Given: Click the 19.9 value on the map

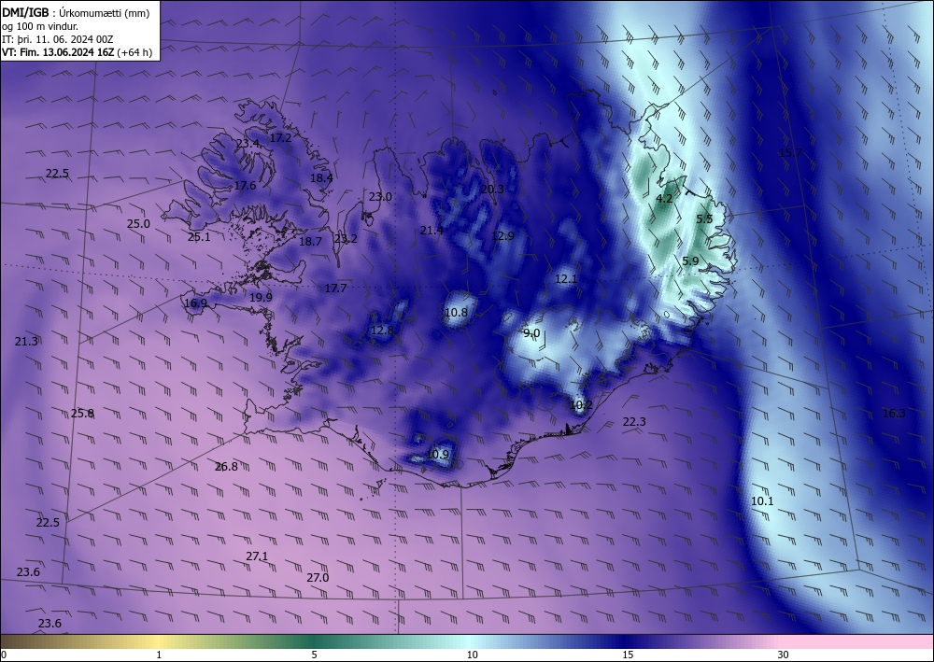Looking at the screenshot, I should tap(261, 297).
